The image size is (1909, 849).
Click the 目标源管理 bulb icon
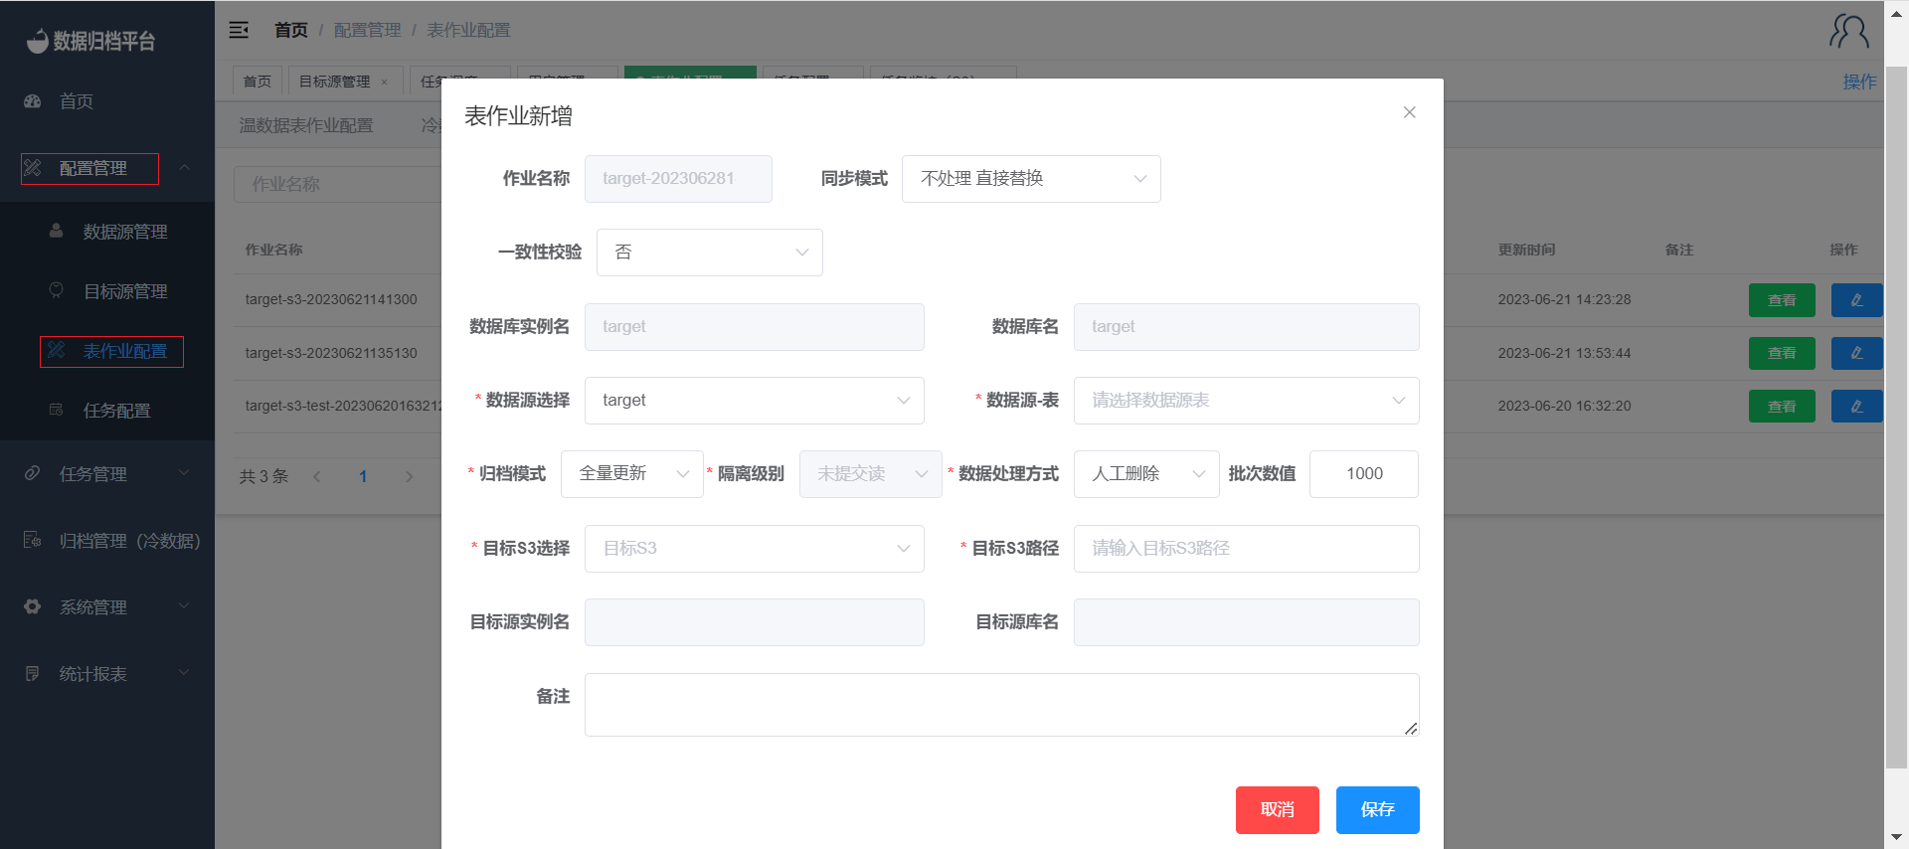(x=57, y=290)
